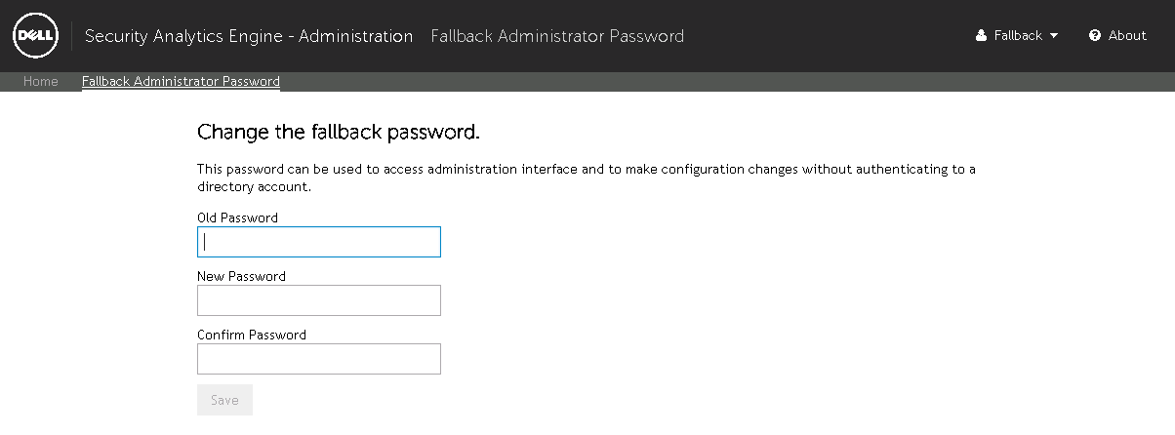Focus the Confirm Password input field
The height and width of the screenshot is (435, 1175).
click(x=319, y=359)
